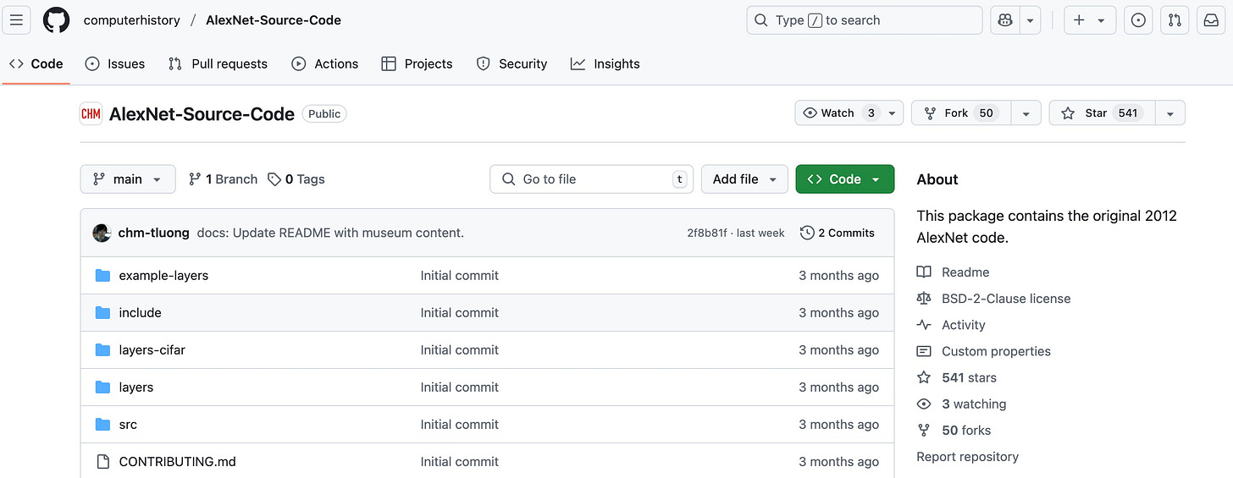Switch to the Pull requests tab
The height and width of the screenshot is (478, 1233).
(x=218, y=63)
